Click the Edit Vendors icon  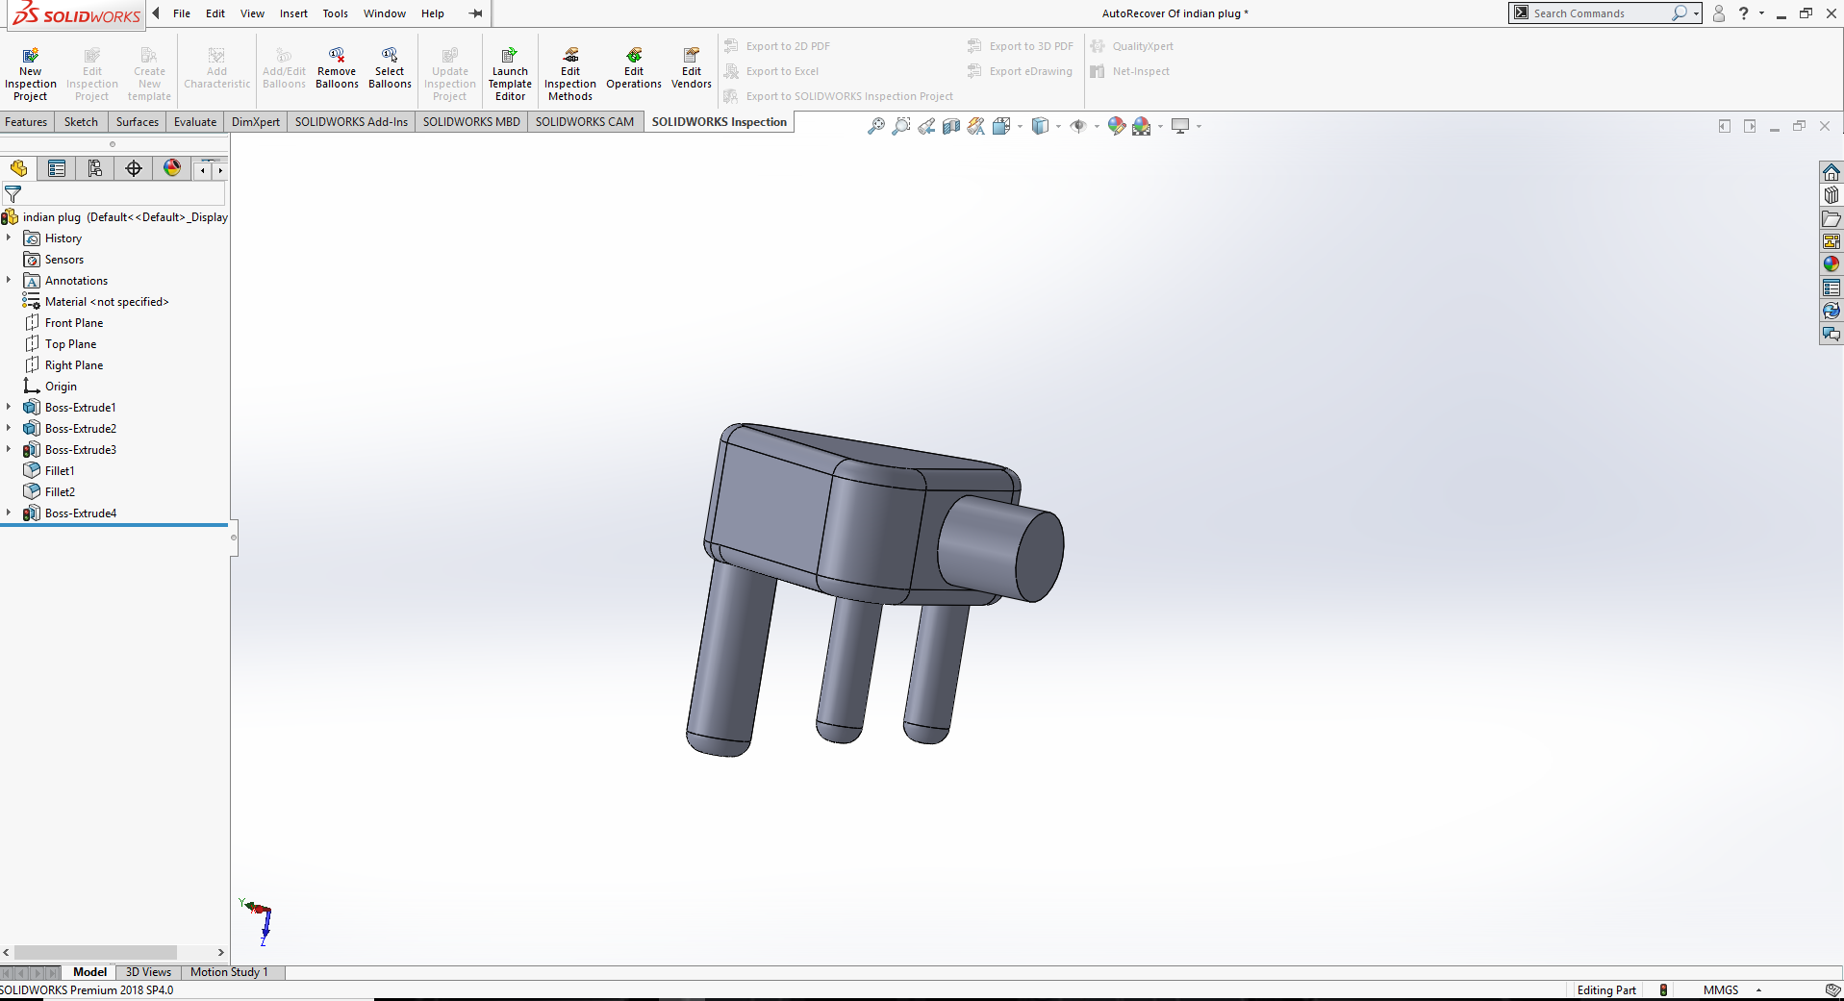click(691, 56)
